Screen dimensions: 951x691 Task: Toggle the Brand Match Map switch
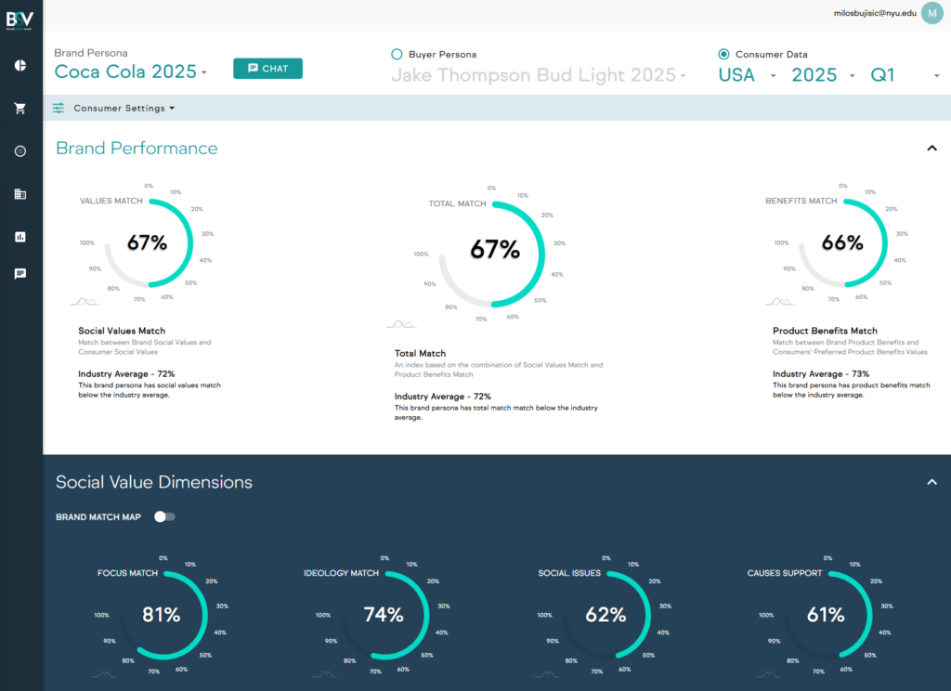coord(164,516)
